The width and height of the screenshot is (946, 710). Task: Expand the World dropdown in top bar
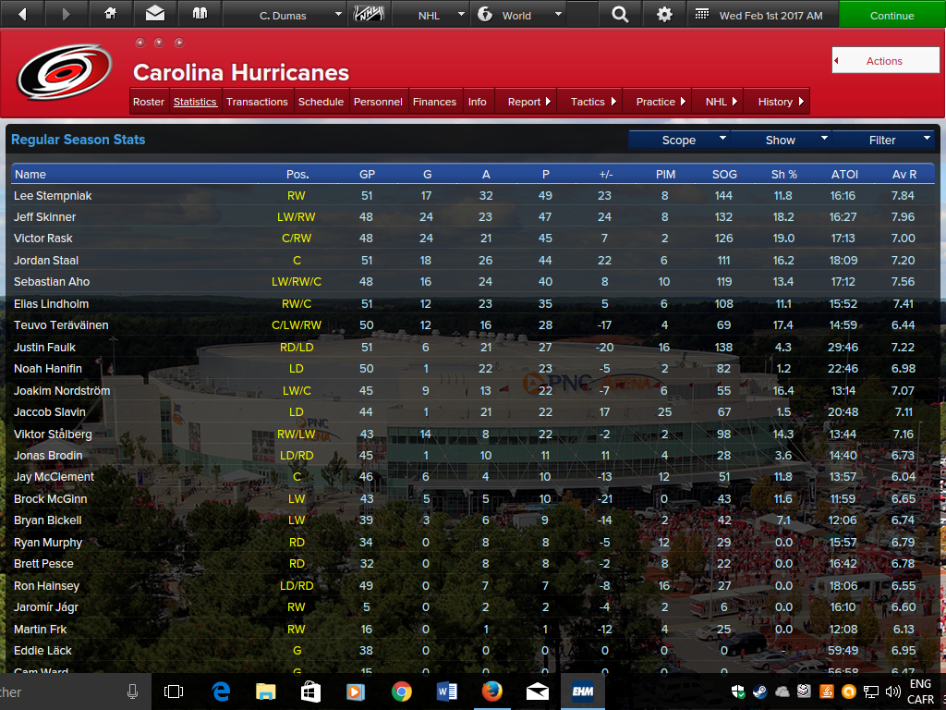[519, 14]
